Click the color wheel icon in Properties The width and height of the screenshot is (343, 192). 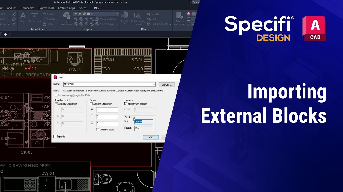tap(188, 14)
